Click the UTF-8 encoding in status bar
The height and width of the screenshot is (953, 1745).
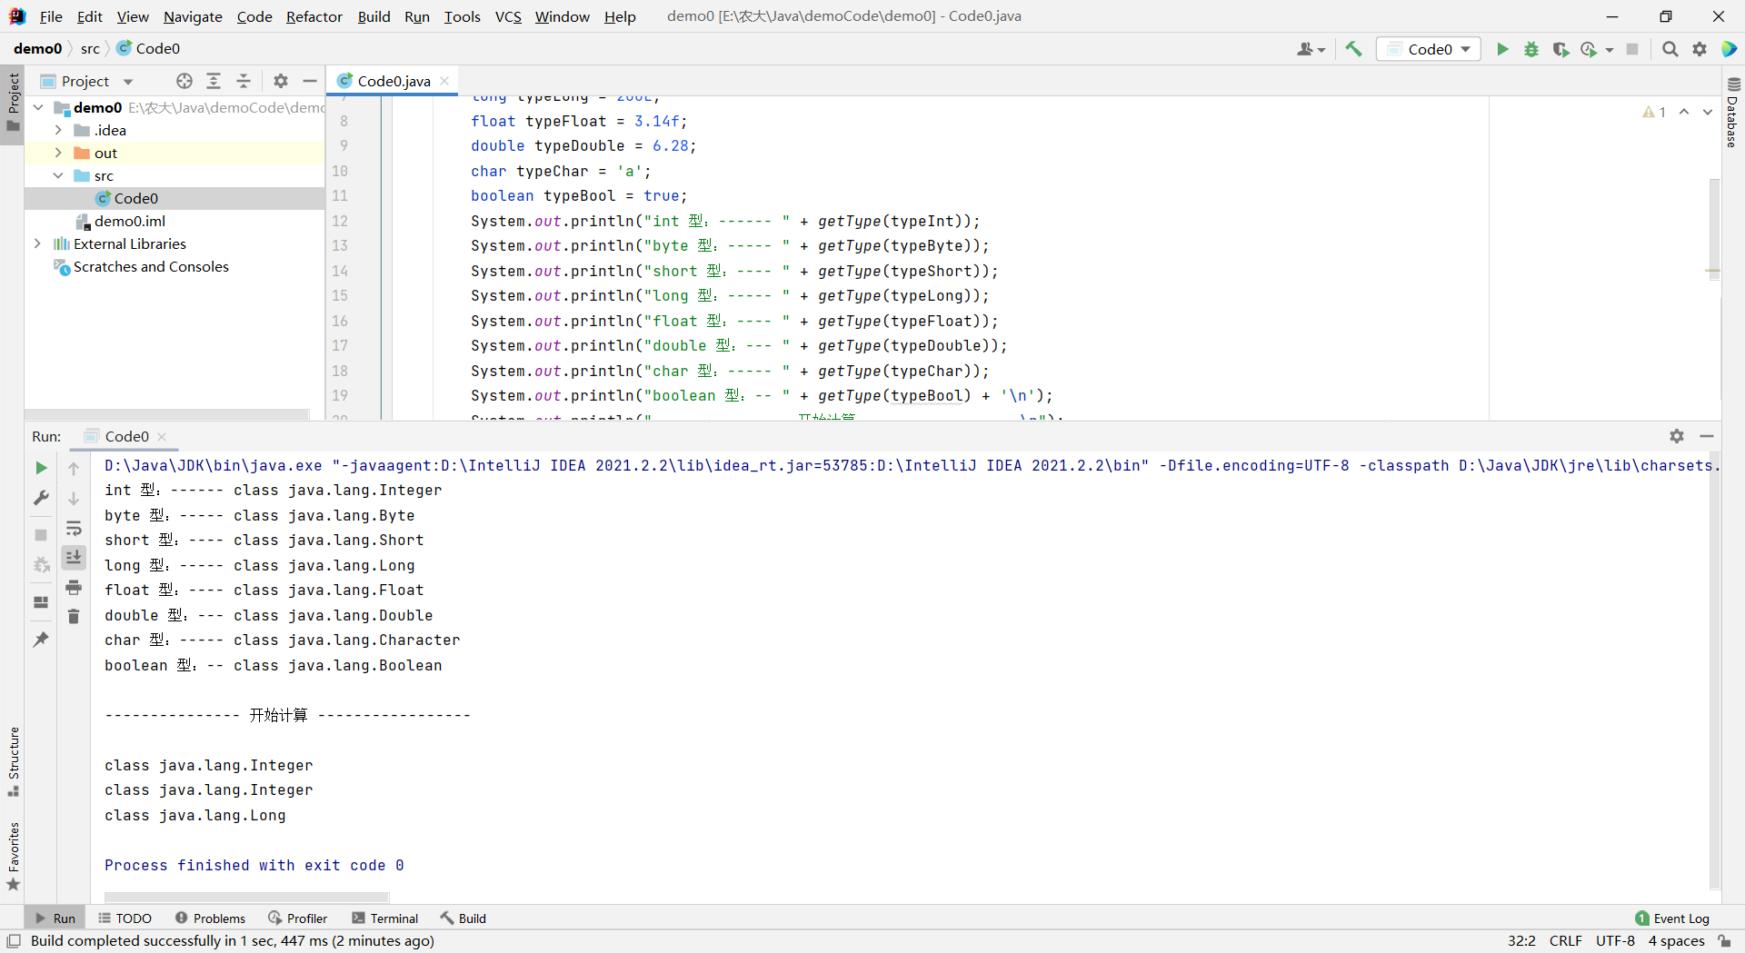pyautogui.click(x=1615, y=940)
